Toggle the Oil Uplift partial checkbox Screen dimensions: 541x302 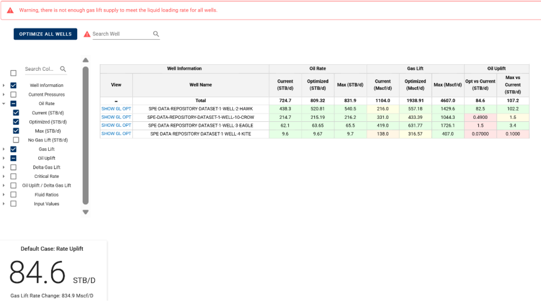pyautogui.click(x=13, y=158)
